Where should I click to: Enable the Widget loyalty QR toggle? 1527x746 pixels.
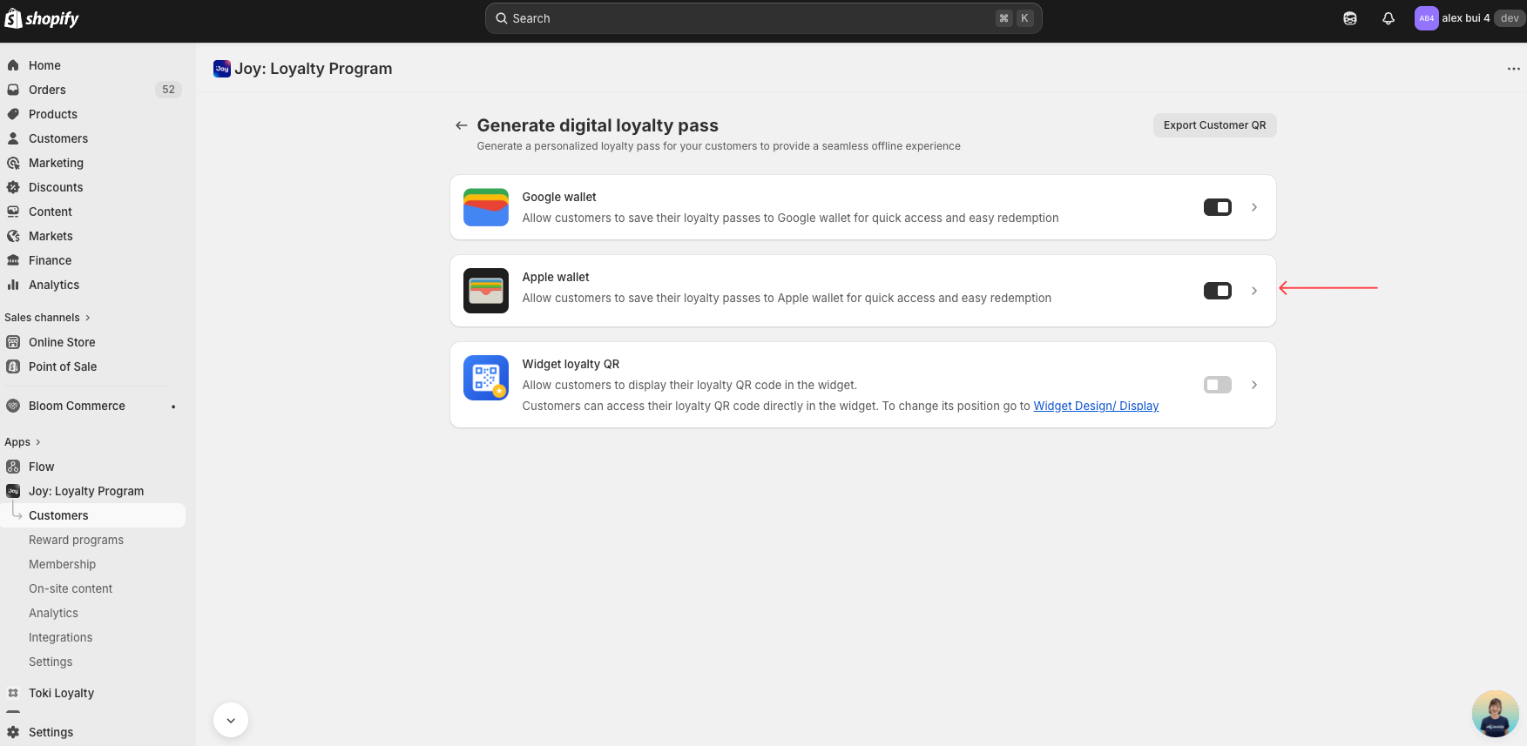(x=1217, y=385)
